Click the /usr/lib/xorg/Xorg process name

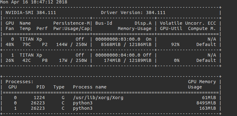click(98, 98)
